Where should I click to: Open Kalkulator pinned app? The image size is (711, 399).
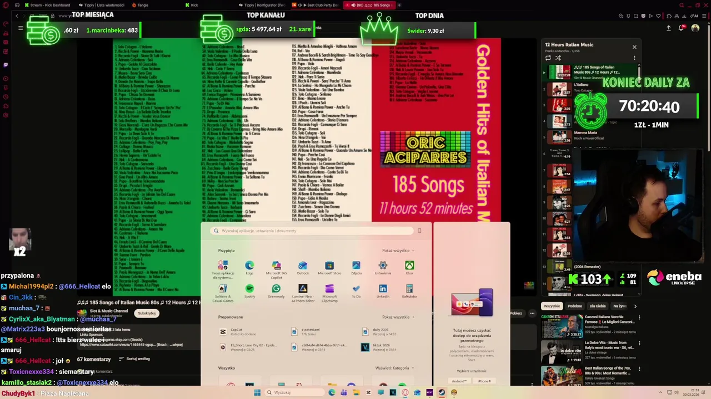409,291
